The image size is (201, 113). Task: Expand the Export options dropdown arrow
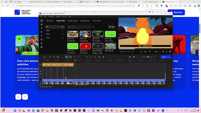click(169, 57)
